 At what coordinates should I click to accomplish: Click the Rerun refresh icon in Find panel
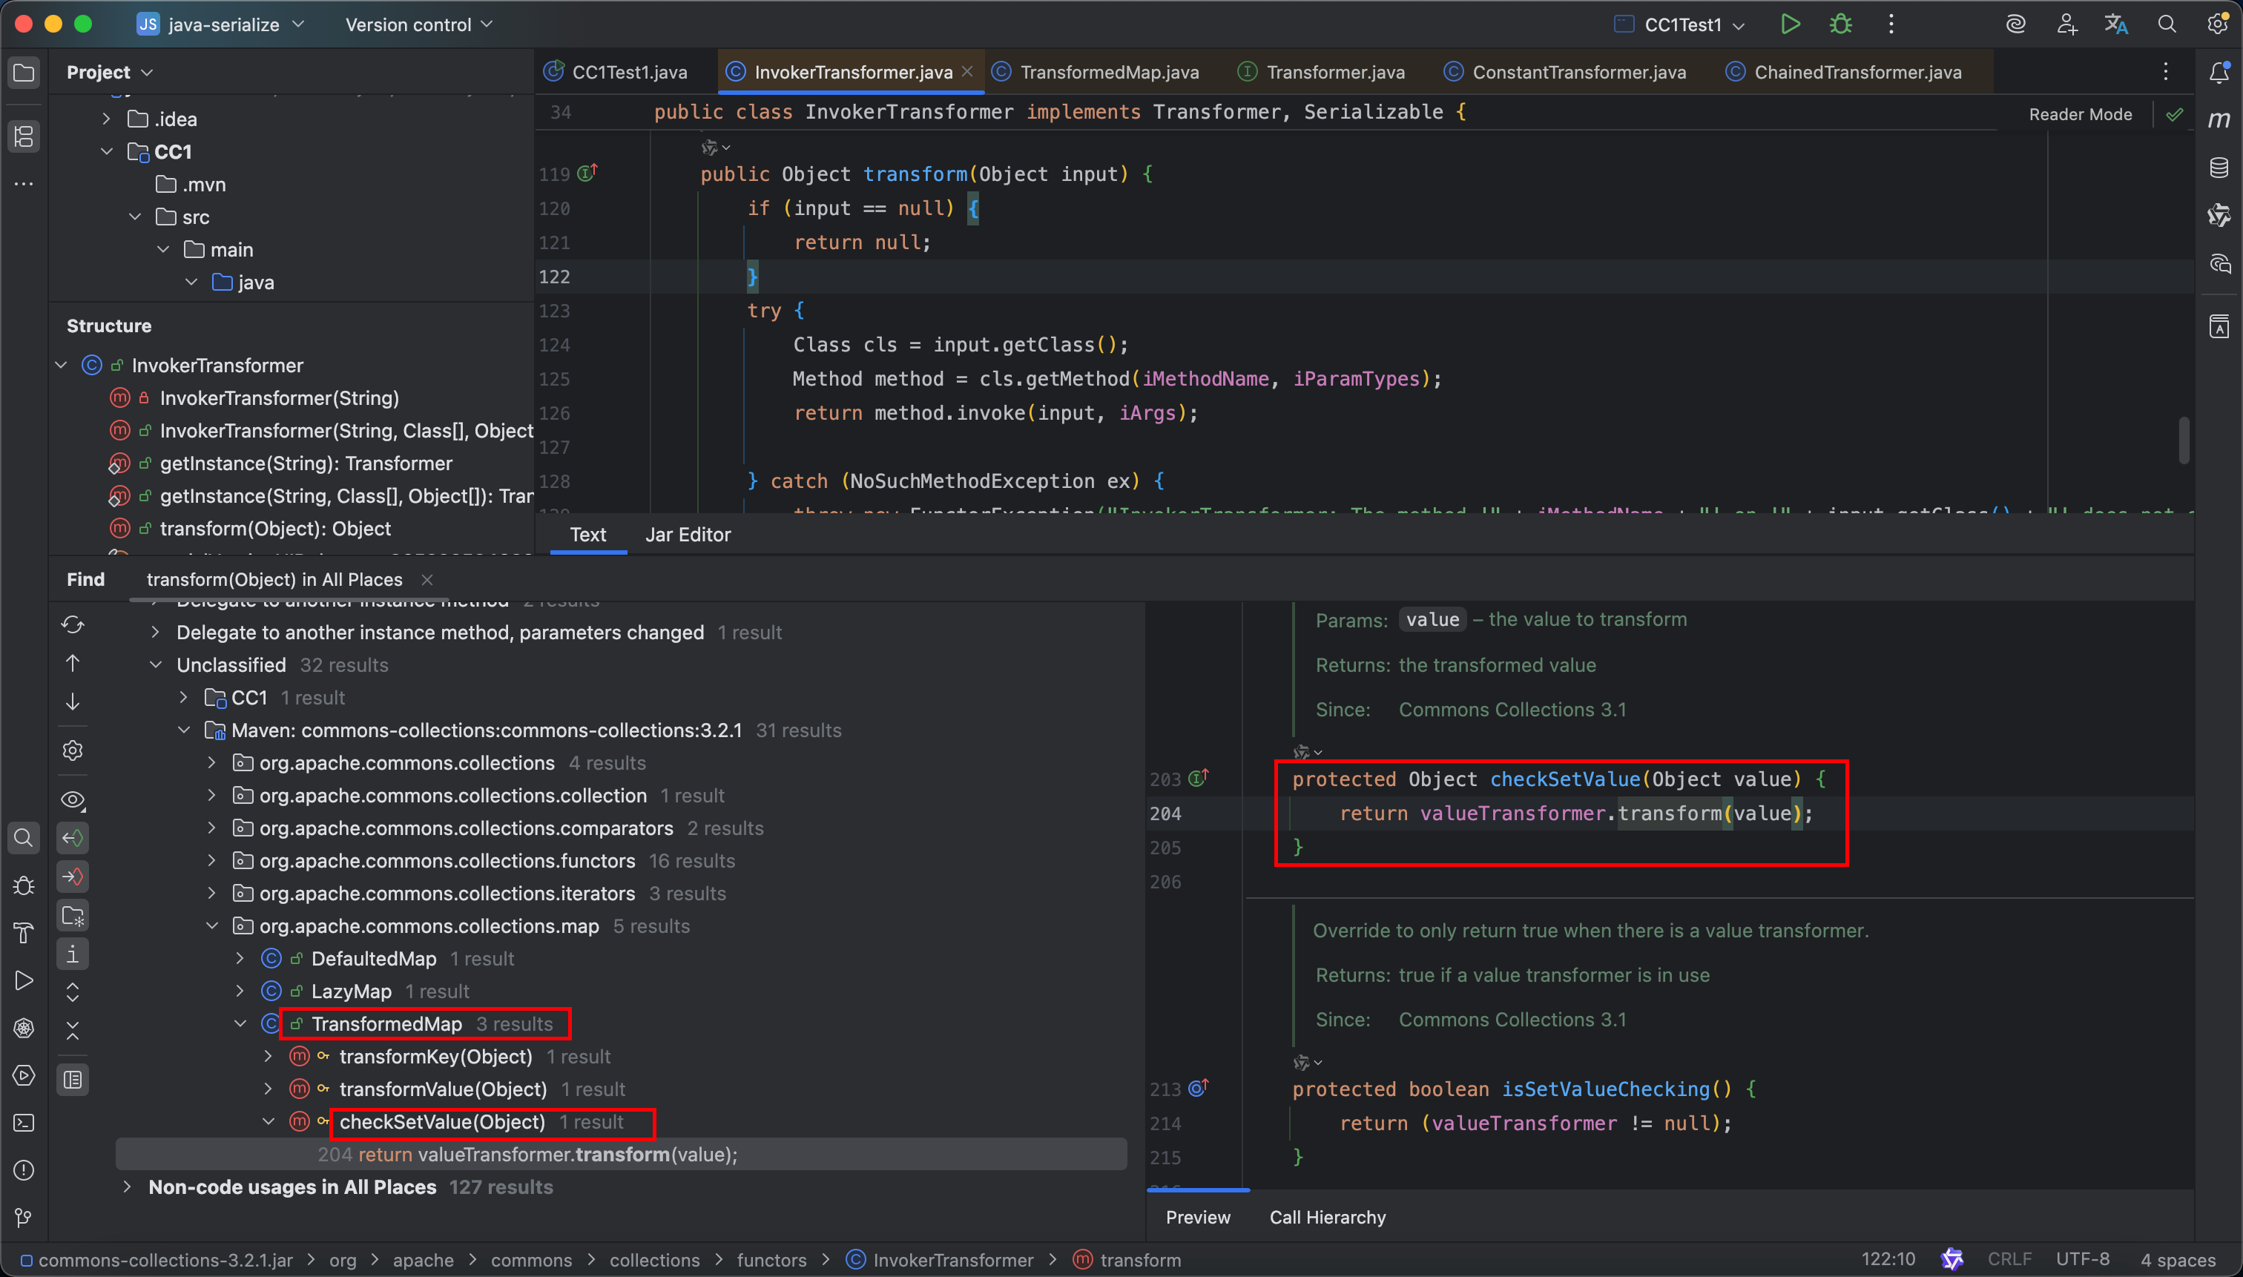coord(73,624)
